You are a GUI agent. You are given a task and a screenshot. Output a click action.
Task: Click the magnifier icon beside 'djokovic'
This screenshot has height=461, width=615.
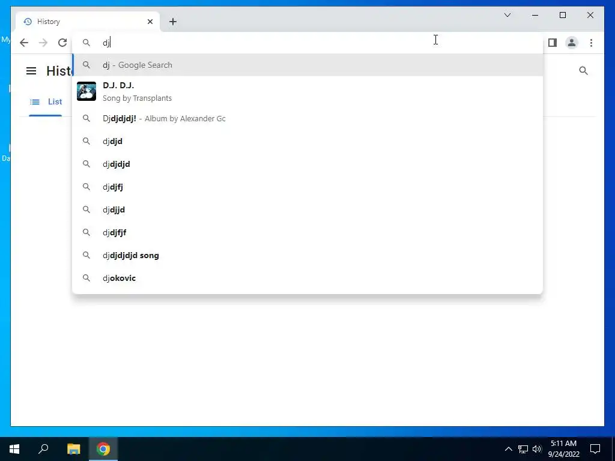[x=86, y=278]
